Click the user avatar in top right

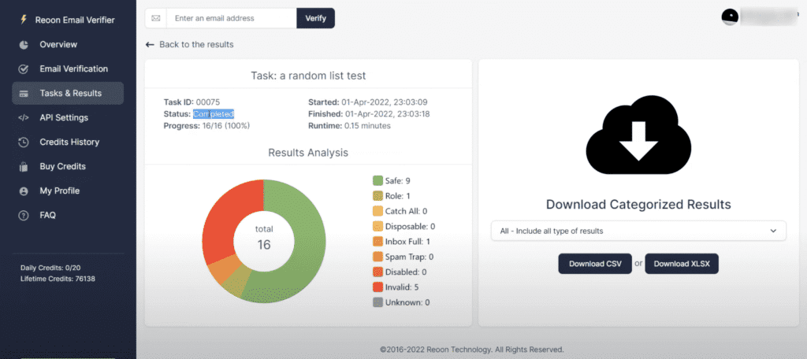click(x=730, y=17)
